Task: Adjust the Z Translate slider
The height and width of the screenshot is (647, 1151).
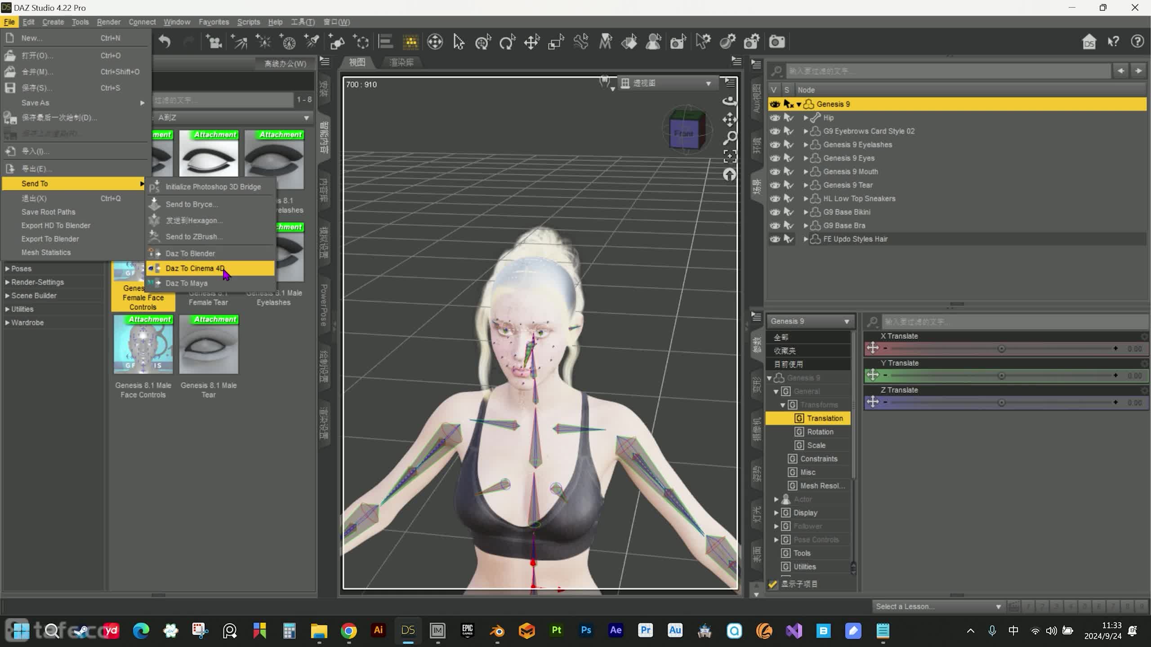Action: (x=1001, y=403)
